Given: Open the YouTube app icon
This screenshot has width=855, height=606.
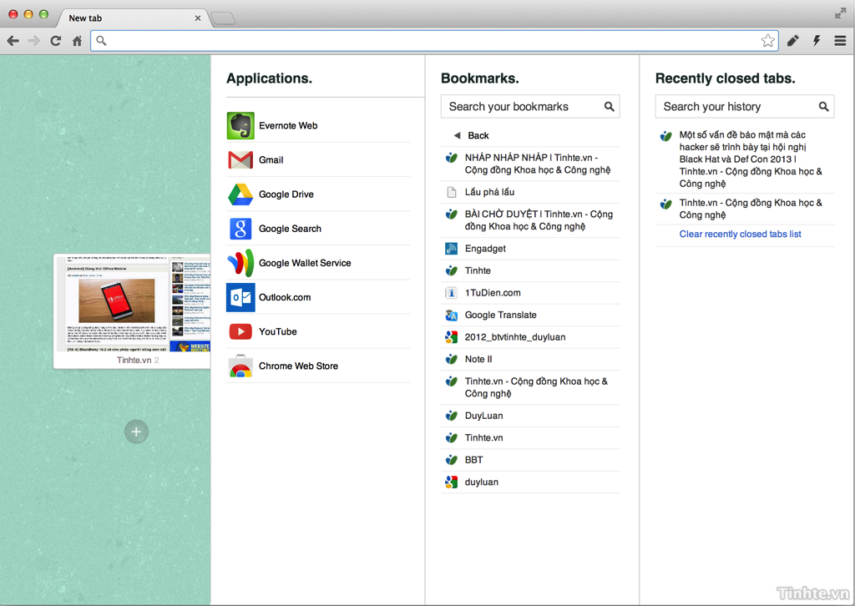Looking at the screenshot, I should point(240,332).
